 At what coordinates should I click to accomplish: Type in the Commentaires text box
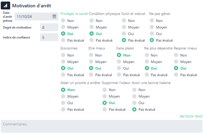click(x=102, y=126)
